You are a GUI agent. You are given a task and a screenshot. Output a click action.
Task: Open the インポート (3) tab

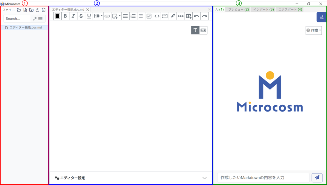[263, 9]
